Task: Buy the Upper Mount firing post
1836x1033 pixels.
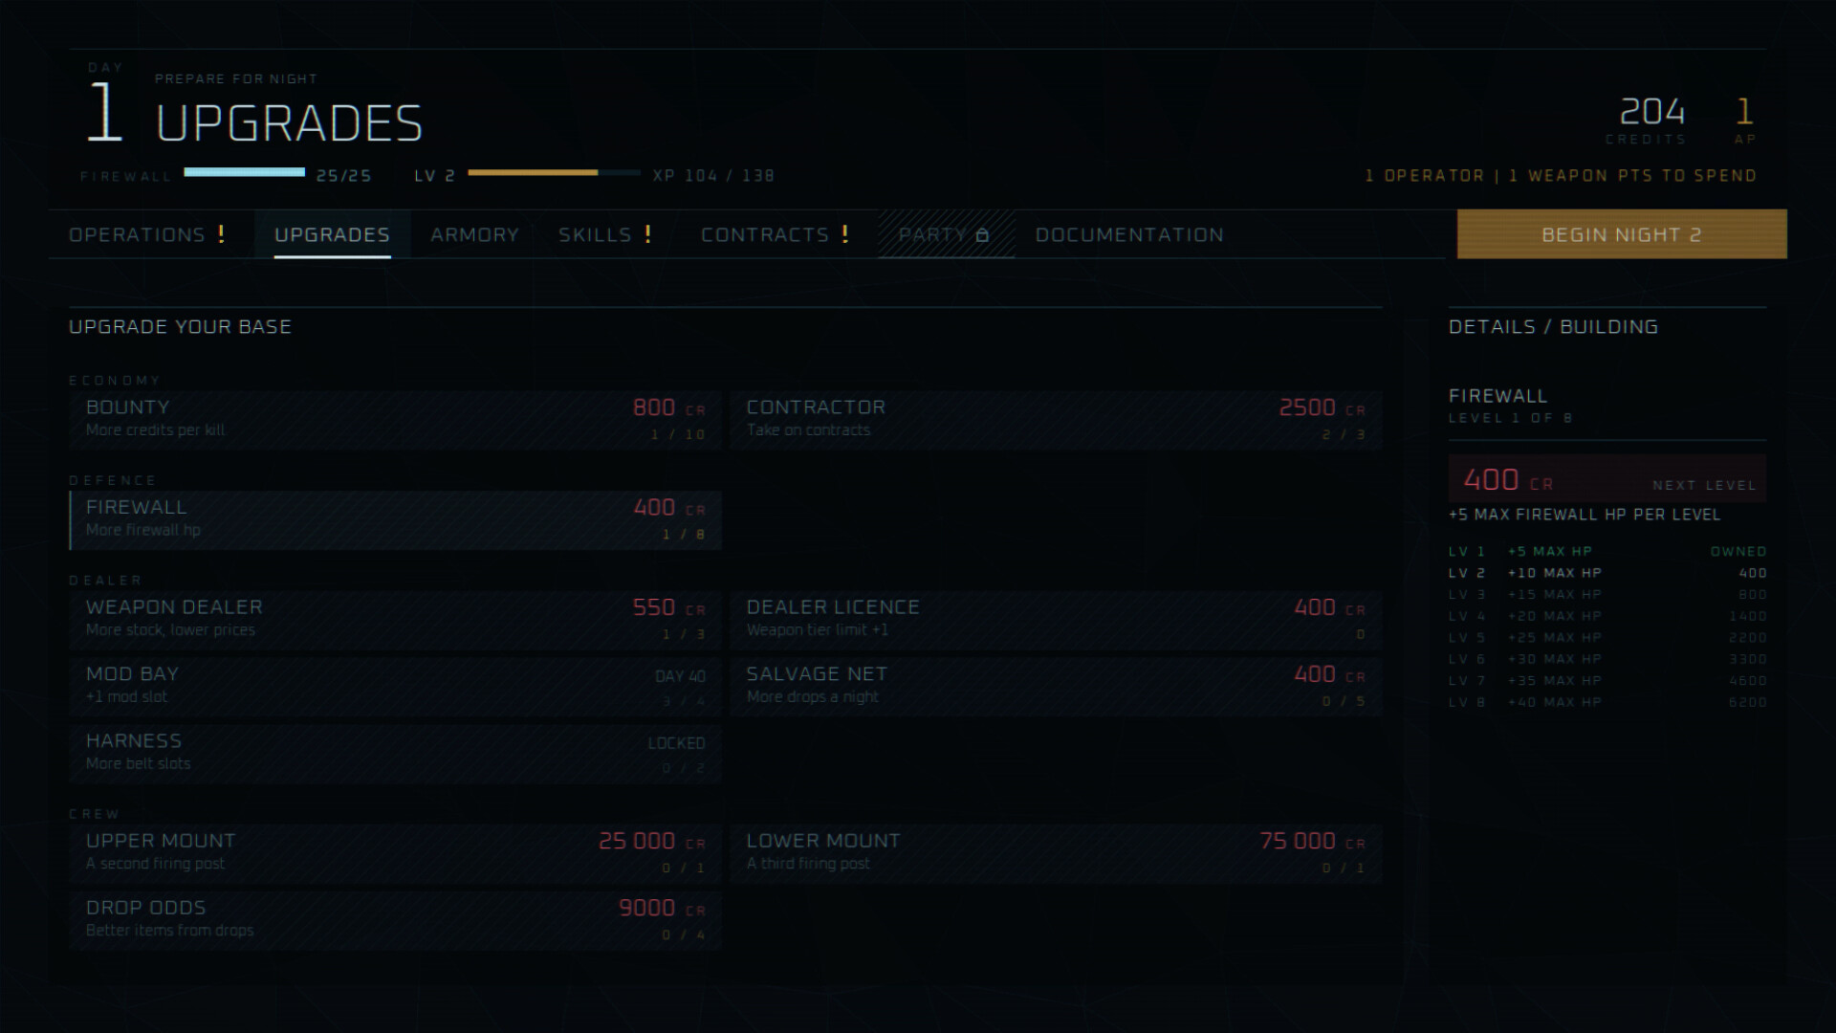Action: [395, 853]
